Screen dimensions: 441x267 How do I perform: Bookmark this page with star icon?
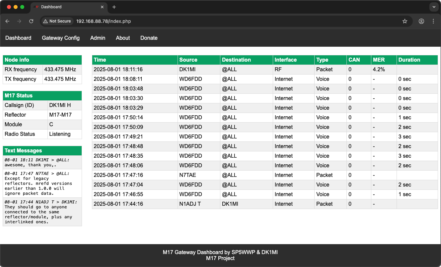point(404,21)
